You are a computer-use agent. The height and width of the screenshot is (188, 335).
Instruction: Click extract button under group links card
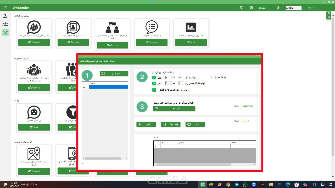34,87
